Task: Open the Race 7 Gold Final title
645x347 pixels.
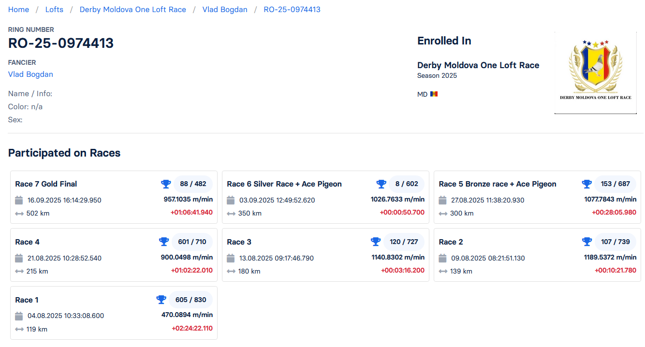Action: click(x=46, y=184)
